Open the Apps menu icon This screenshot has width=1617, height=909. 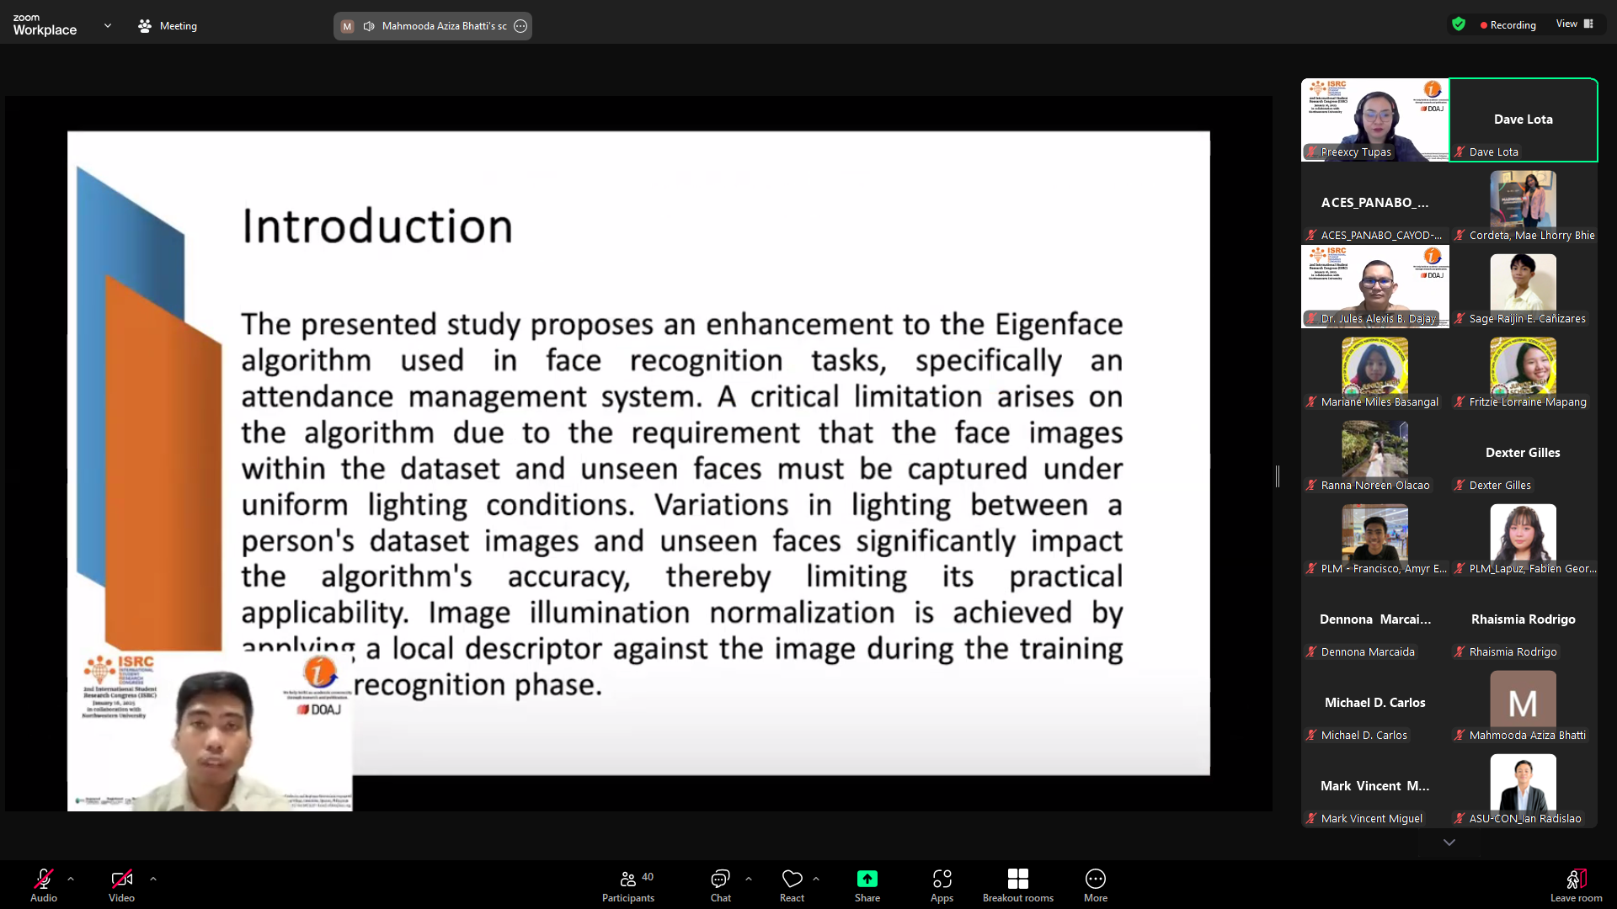click(x=942, y=880)
